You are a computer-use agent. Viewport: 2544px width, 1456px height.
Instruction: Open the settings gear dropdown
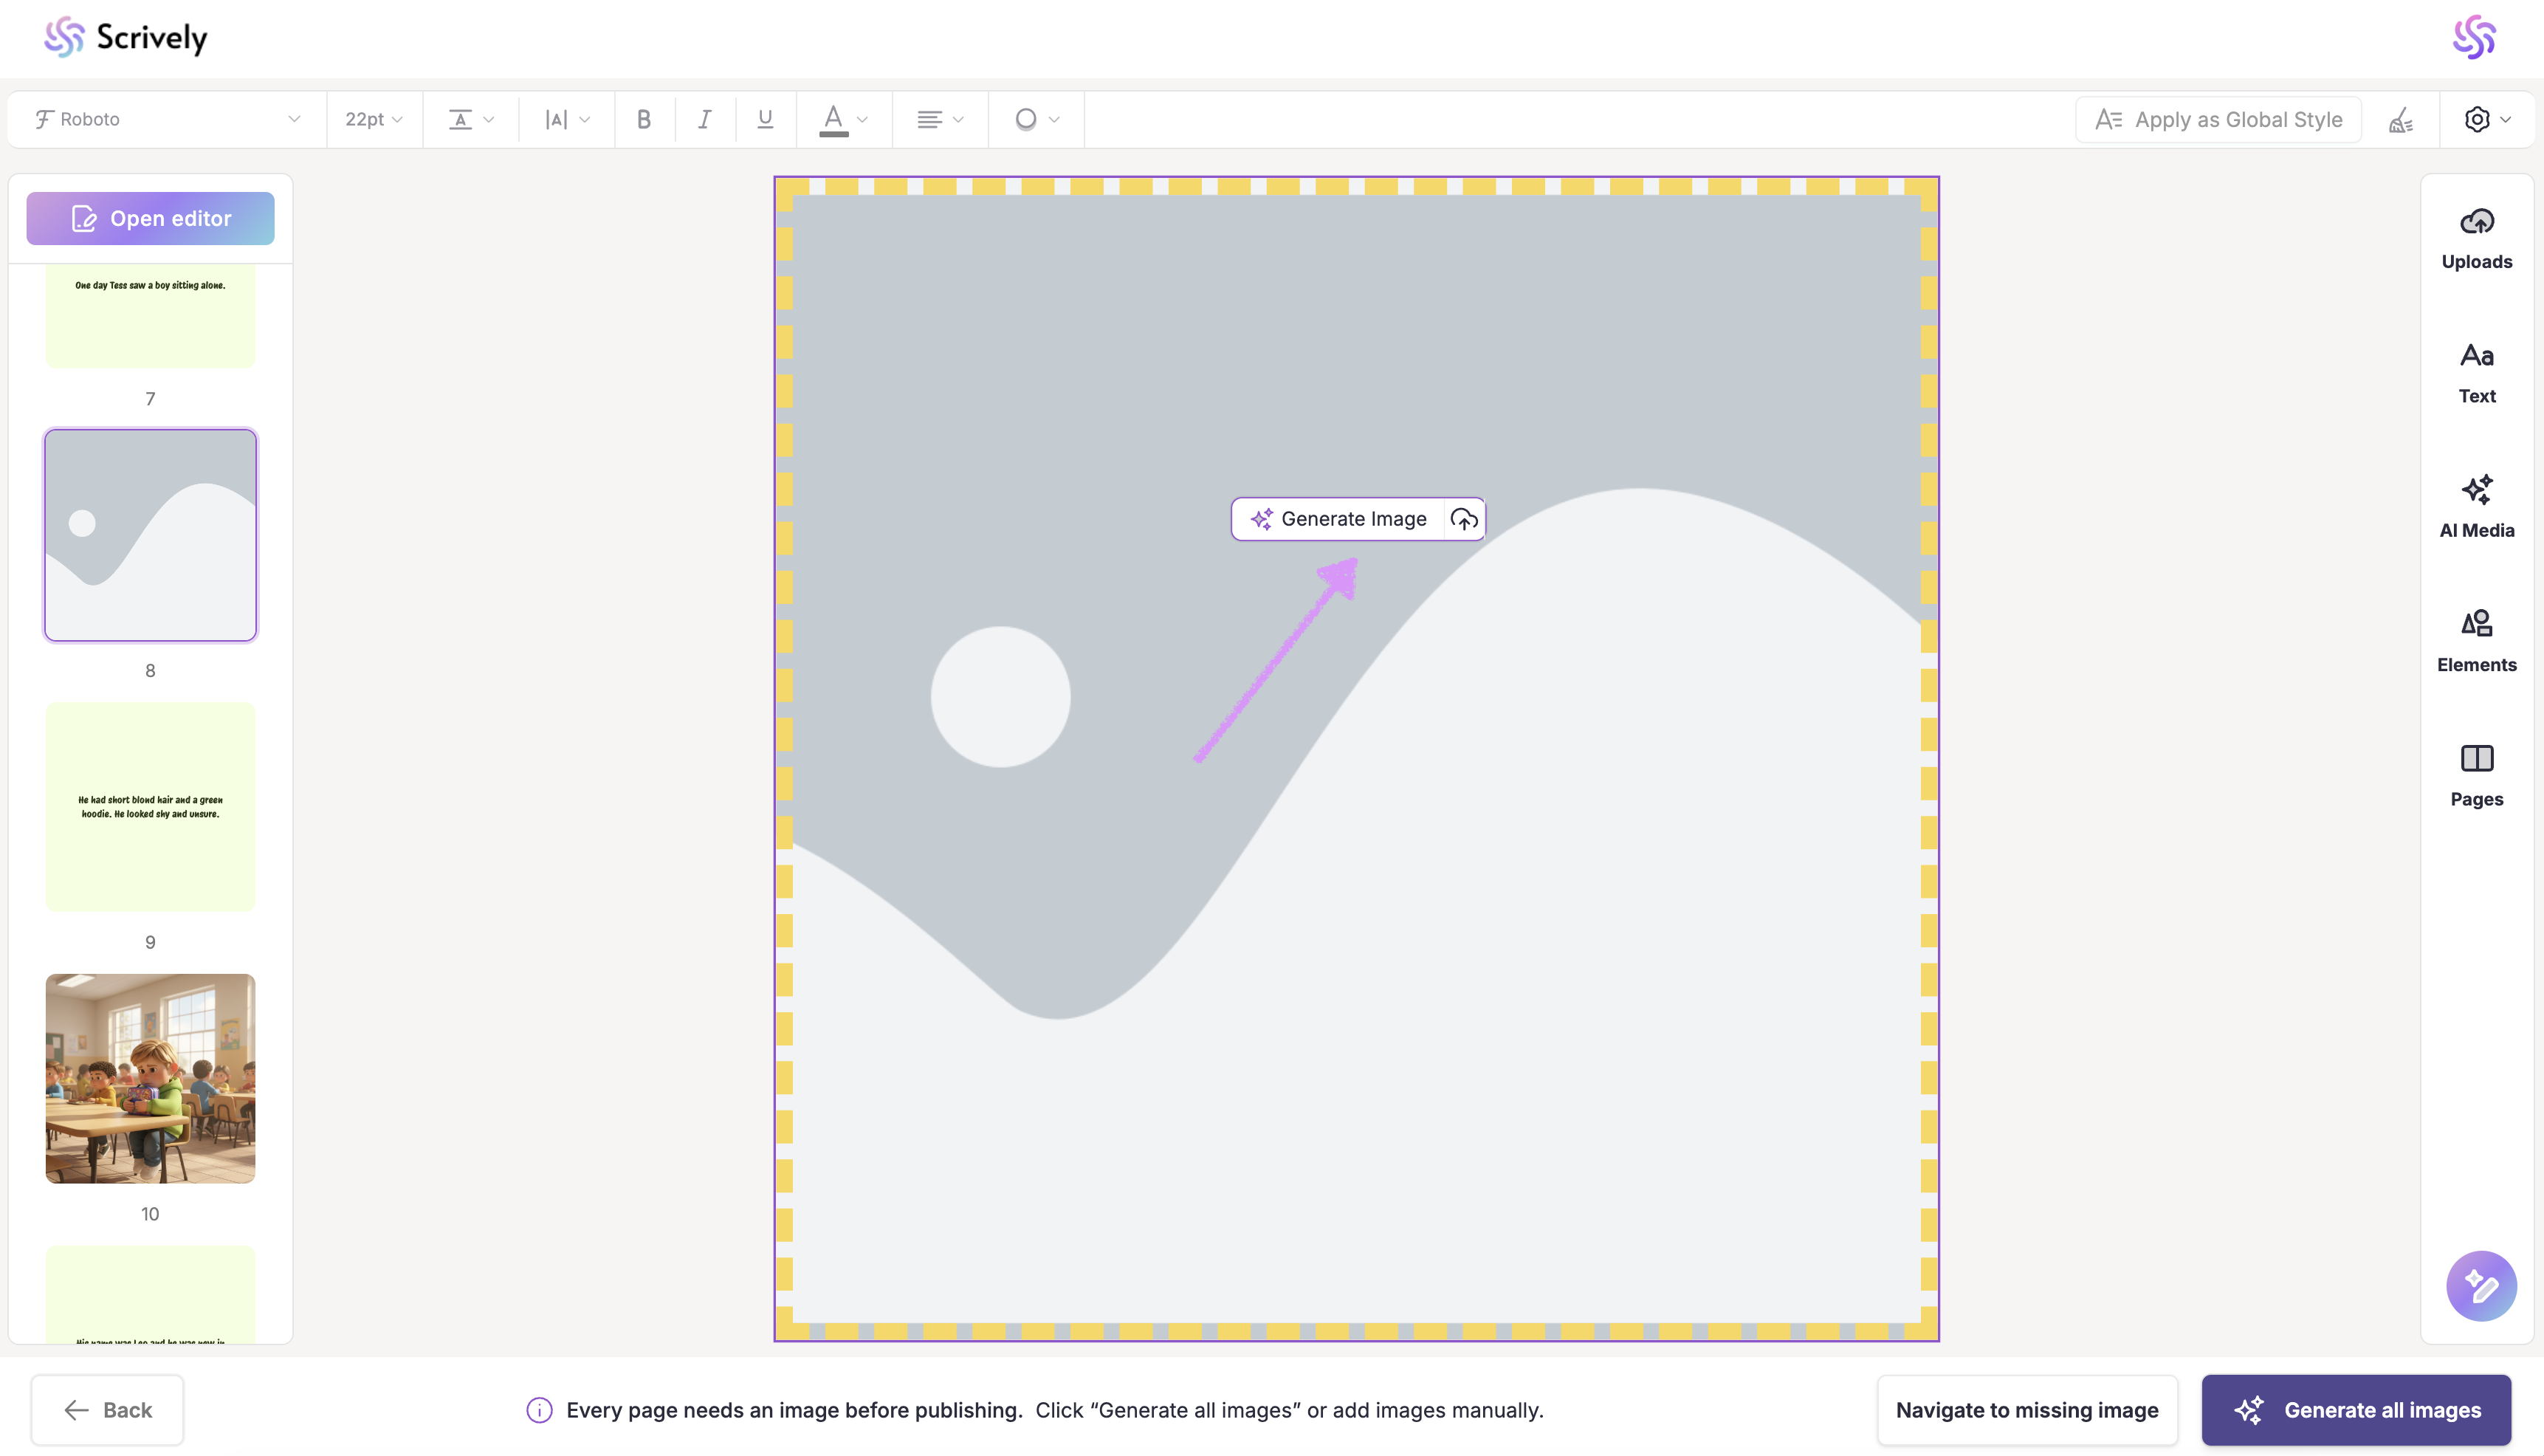coord(2486,120)
